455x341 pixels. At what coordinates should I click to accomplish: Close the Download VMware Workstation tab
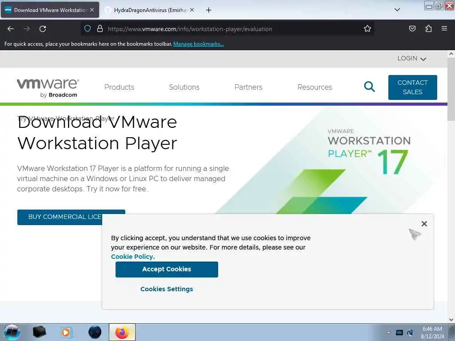point(92,10)
